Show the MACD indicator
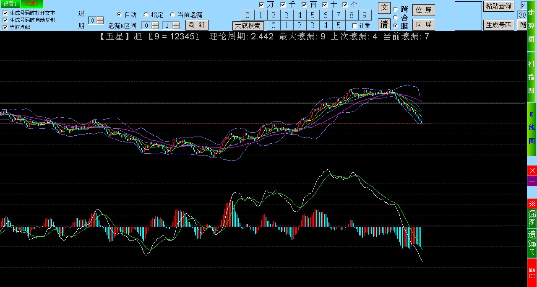This screenshot has width=537, height=287. (x=532, y=272)
